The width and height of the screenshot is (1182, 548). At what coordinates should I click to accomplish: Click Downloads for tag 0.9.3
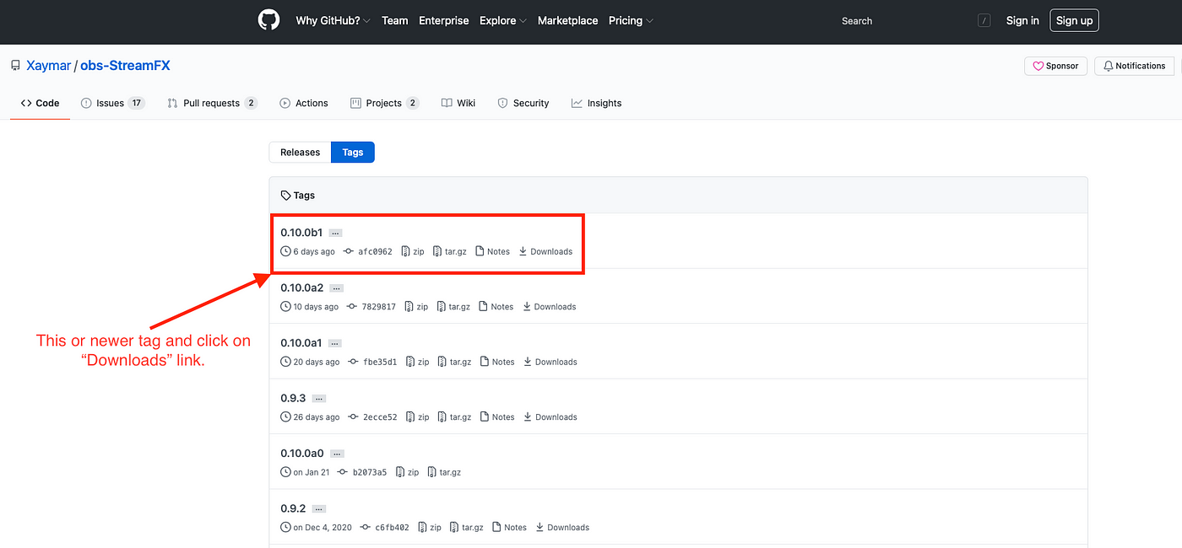[550, 417]
